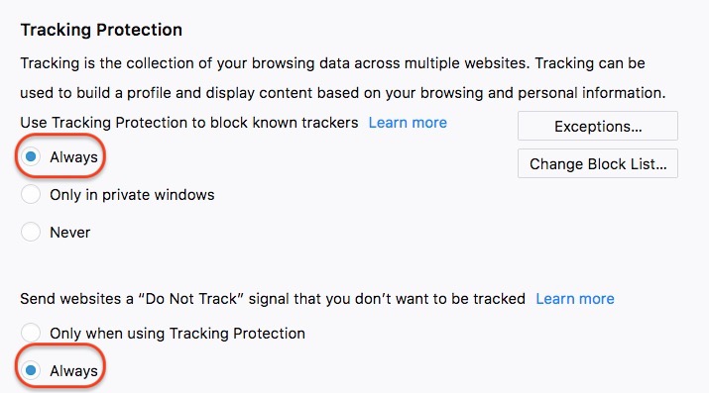709x393 pixels.
Task: Choose the Never radio for Tracking Protection
Action: tap(31, 232)
